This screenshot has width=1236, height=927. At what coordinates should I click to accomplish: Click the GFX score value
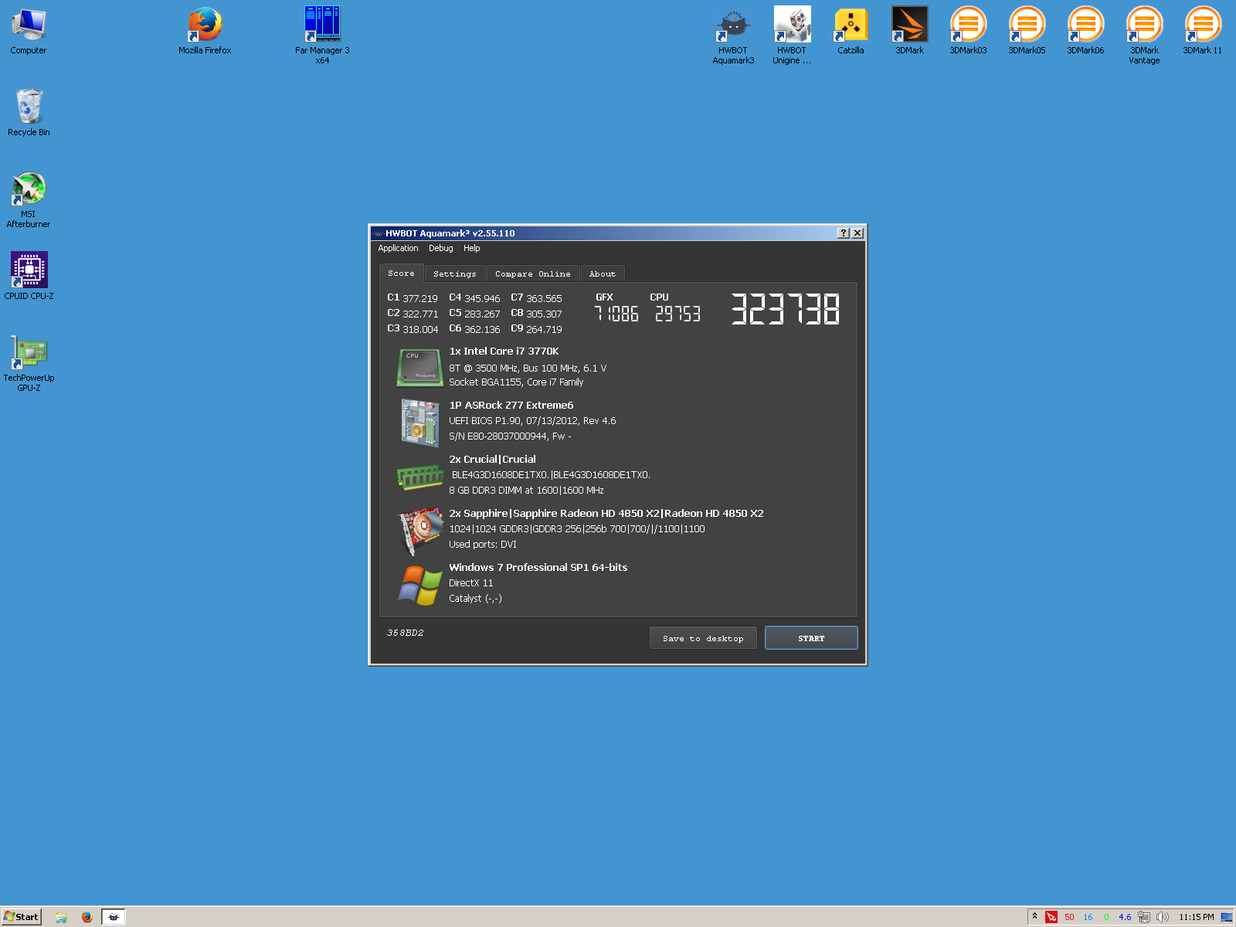point(616,313)
